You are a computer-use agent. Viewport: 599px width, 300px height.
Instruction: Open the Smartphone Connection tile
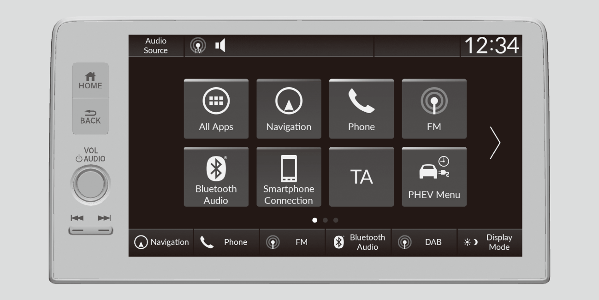[289, 177]
